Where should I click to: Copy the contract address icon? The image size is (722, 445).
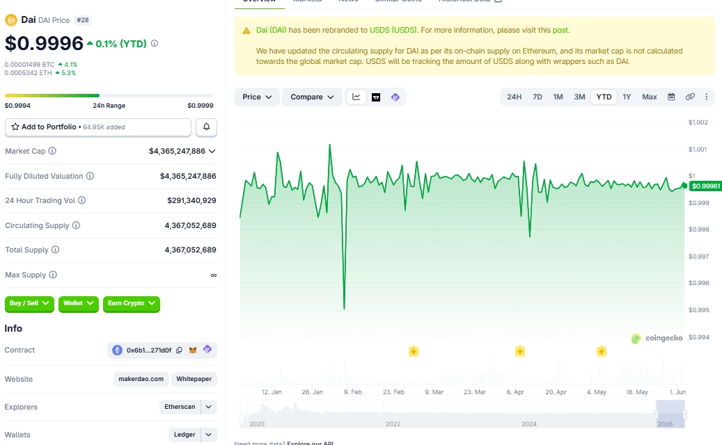coord(179,350)
